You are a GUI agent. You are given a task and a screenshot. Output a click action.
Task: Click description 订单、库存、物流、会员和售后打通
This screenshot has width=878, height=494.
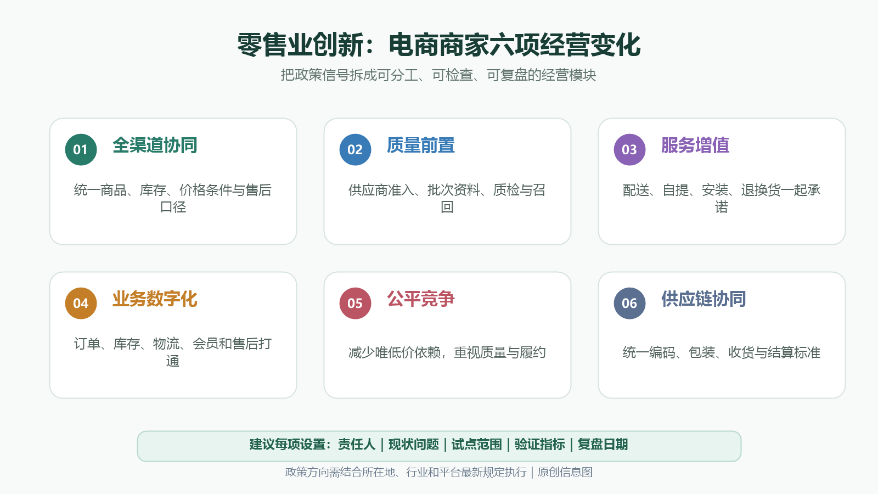click(x=173, y=352)
